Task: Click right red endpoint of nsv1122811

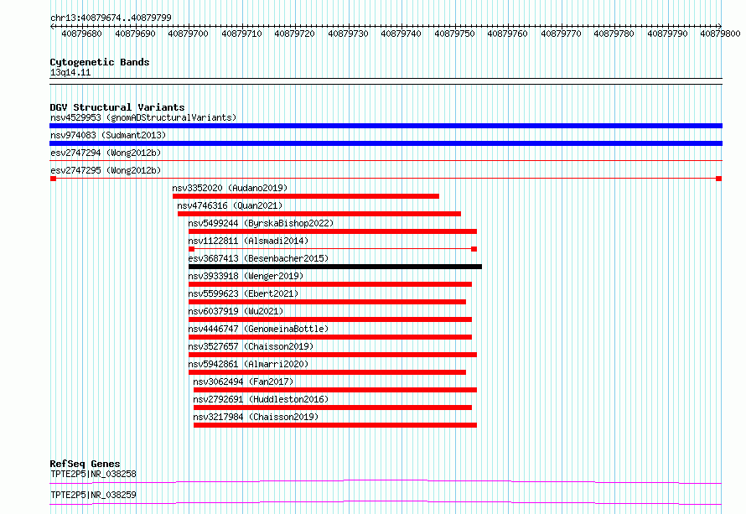Action: [x=474, y=249]
